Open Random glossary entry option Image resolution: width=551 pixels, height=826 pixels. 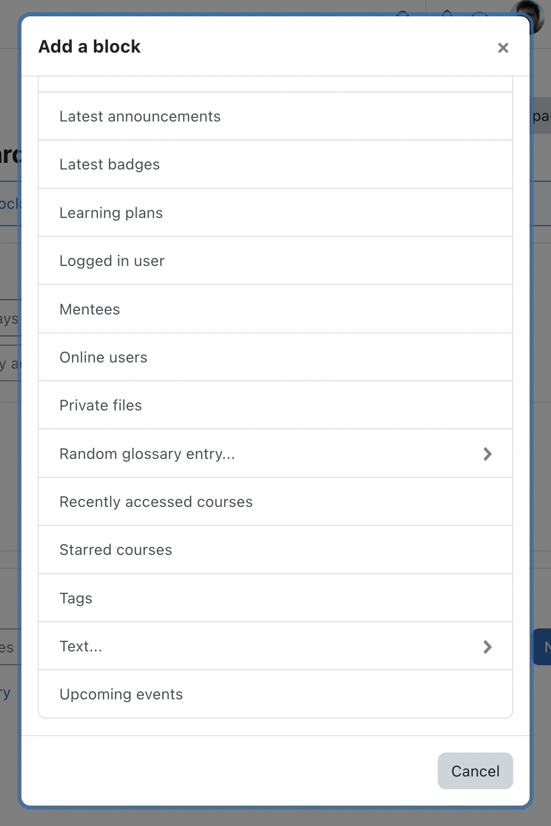coord(275,454)
